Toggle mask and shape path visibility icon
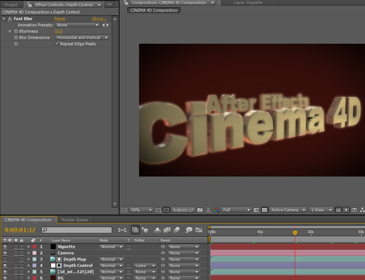The height and width of the screenshot is (280, 365). tap(166, 210)
